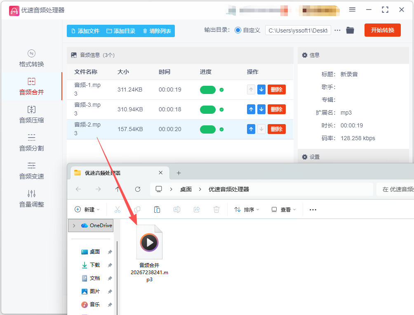Image resolution: width=414 pixels, height=315 pixels.
Task: Move 音频-1.mp3 down in list
Action: click(x=261, y=89)
